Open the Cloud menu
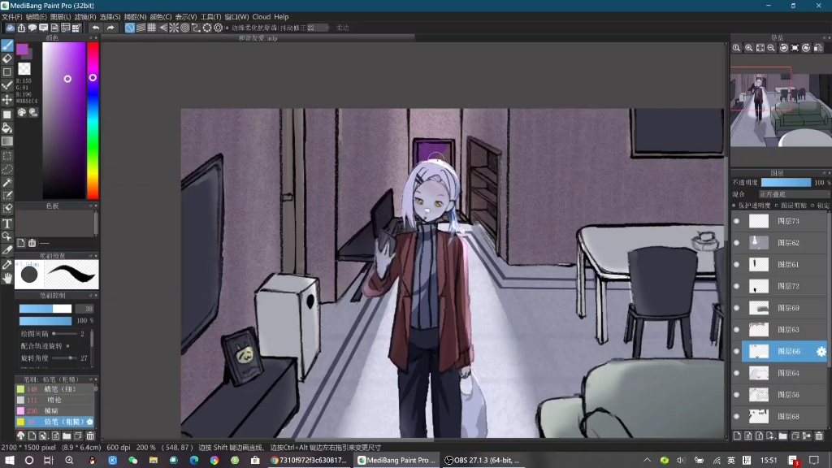Screen dimensions: 832x468 (261, 17)
